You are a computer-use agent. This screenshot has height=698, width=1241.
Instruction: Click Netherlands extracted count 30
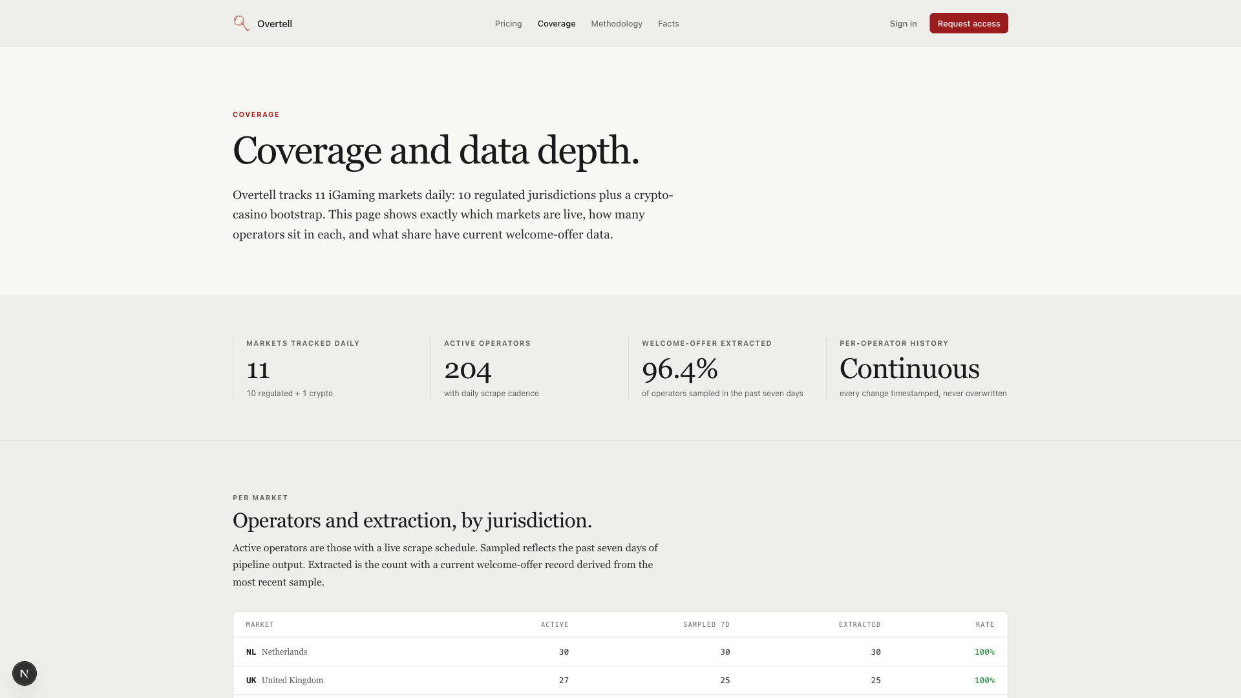(x=876, y=652)
